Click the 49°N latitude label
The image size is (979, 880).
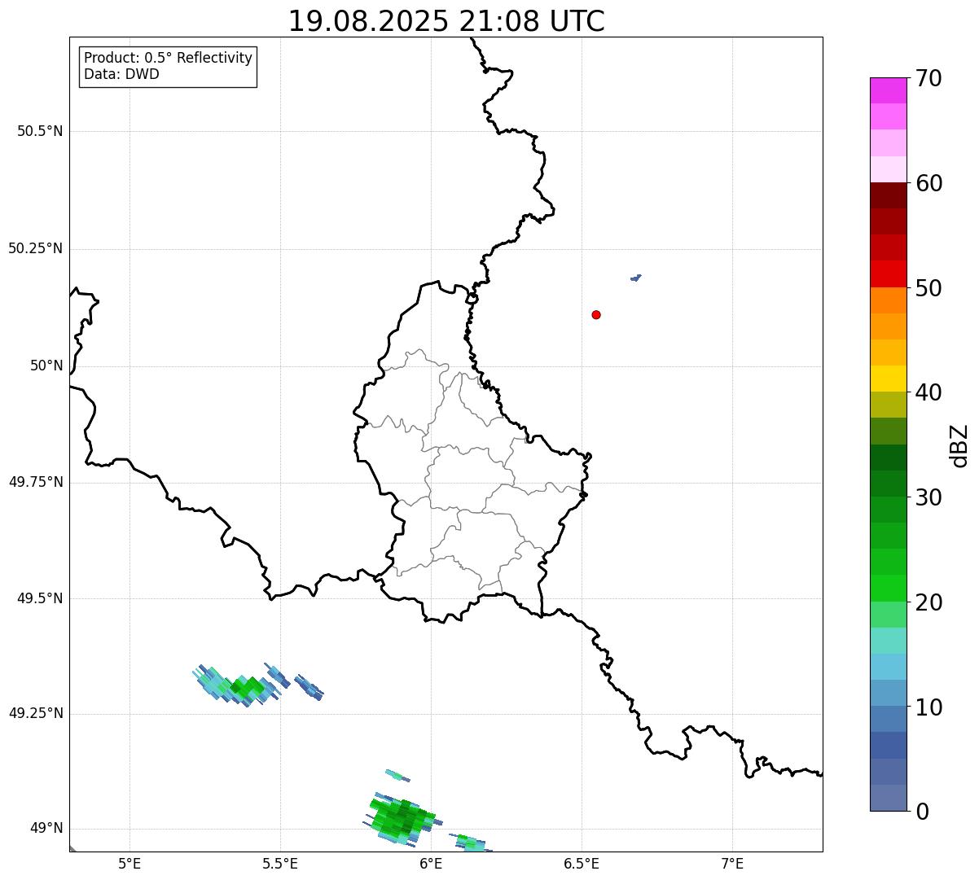coord(46,829)
